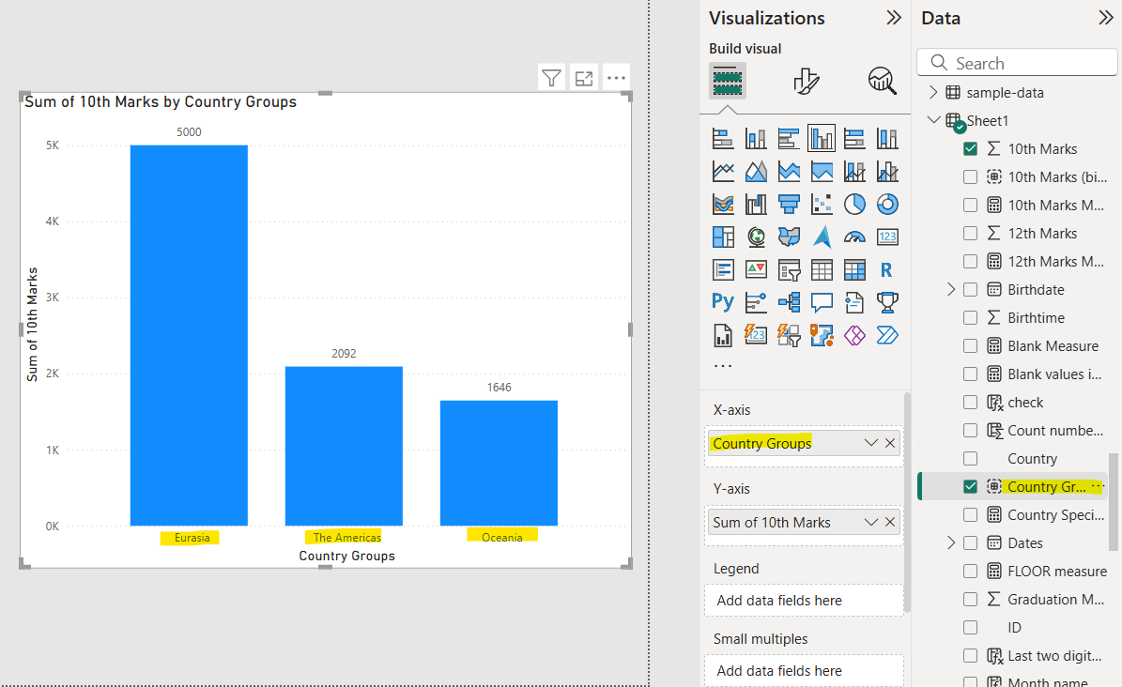The image size is (1122, 687).
Task: Select the donut chart visual
Action: click(x=887, y=204)
